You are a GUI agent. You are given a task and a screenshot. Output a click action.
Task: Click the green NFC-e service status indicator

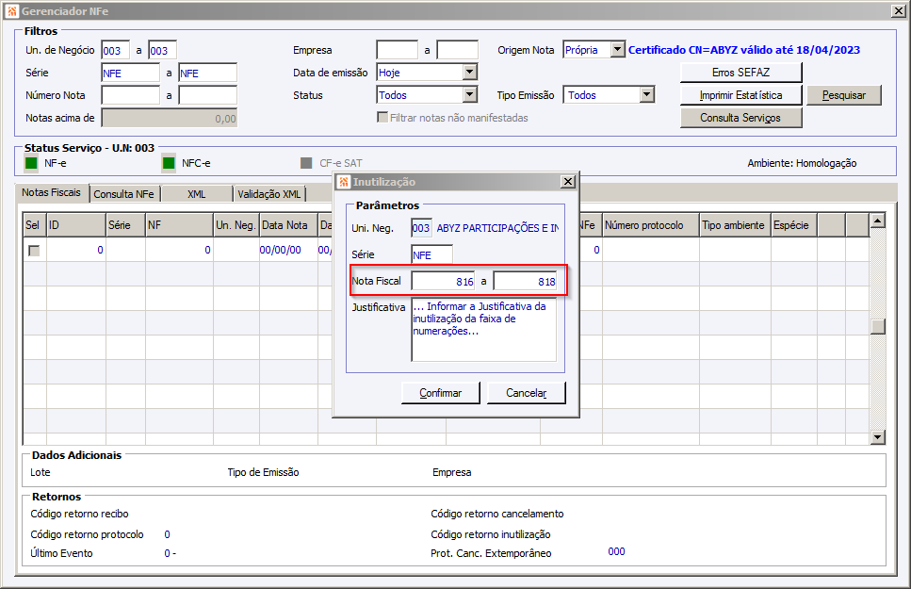click(169, 163)
